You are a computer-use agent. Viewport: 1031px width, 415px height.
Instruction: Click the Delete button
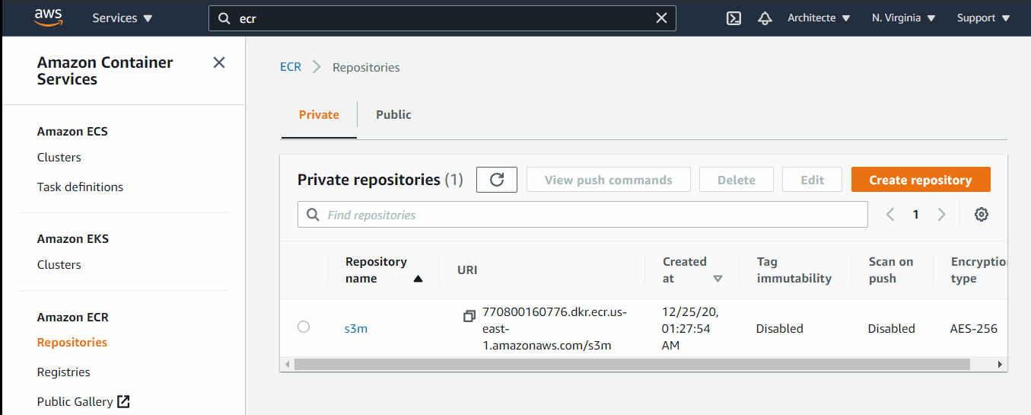(x=737, y=180)
